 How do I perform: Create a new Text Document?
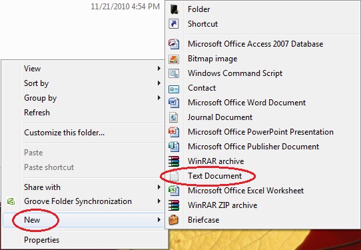click(x=215, y=176)
